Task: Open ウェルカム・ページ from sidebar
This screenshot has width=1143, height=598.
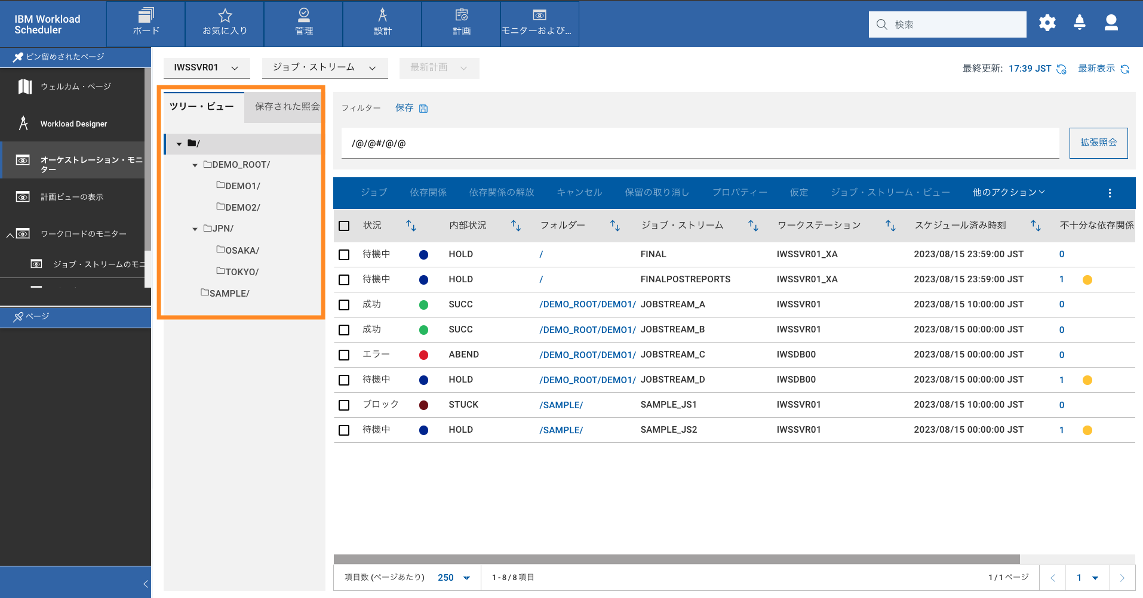Action: (72, 87)
